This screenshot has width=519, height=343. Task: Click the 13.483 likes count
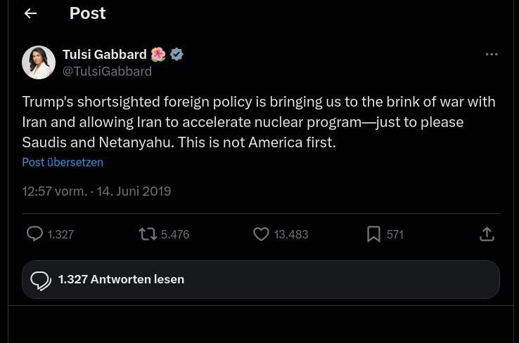pos(291,234)
